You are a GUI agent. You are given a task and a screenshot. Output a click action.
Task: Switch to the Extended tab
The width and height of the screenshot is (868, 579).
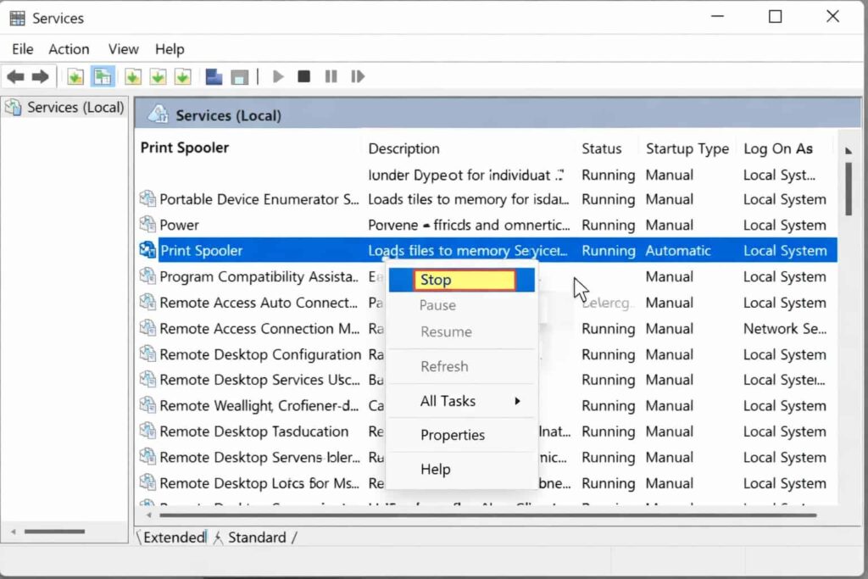[173, 537]
